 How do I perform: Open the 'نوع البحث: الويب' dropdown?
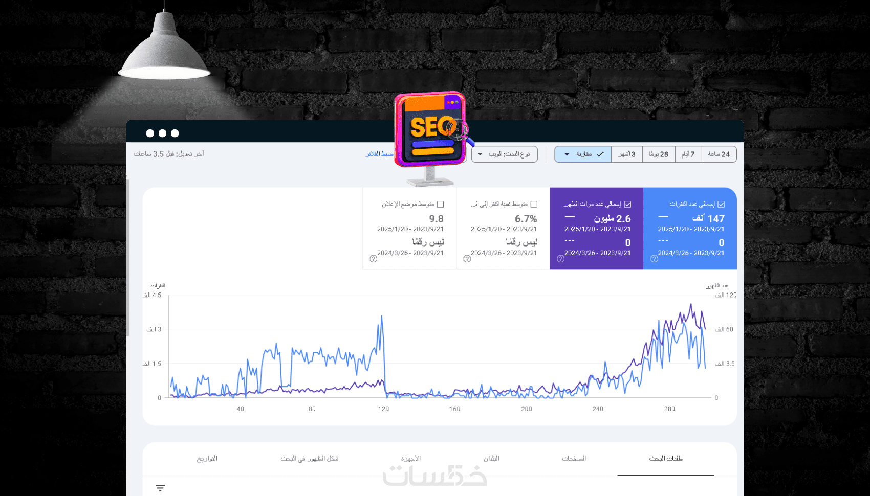click(505, 154)
